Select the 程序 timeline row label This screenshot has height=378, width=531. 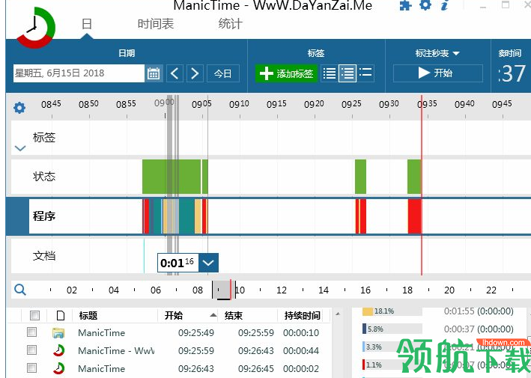click(x=43, y=216)
